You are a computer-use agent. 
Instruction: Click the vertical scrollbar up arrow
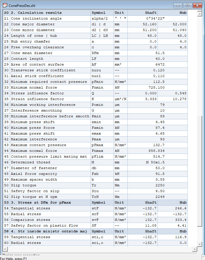[x=199, y=13]
